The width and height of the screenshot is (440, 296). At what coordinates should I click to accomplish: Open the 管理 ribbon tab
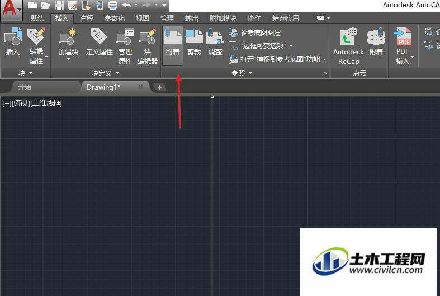coord(167,18)
